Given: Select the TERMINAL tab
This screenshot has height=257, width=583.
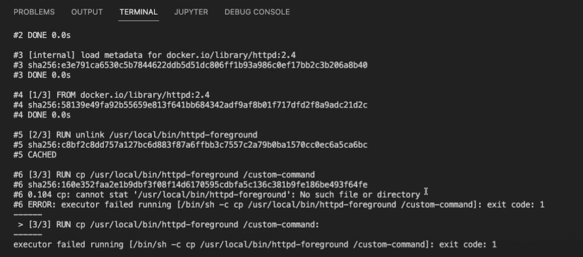Looking at the screenshot, I should 138,12.
